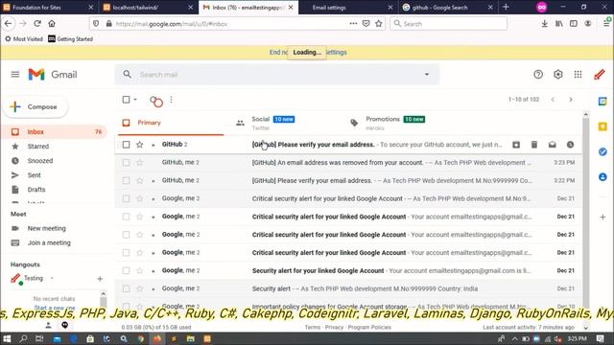614x345 pixels.
Task: Open the Primary inbox tab
Action: click(x=171, y=124)
